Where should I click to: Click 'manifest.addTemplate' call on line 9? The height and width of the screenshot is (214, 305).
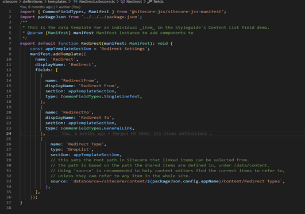[x=56, y=54]
